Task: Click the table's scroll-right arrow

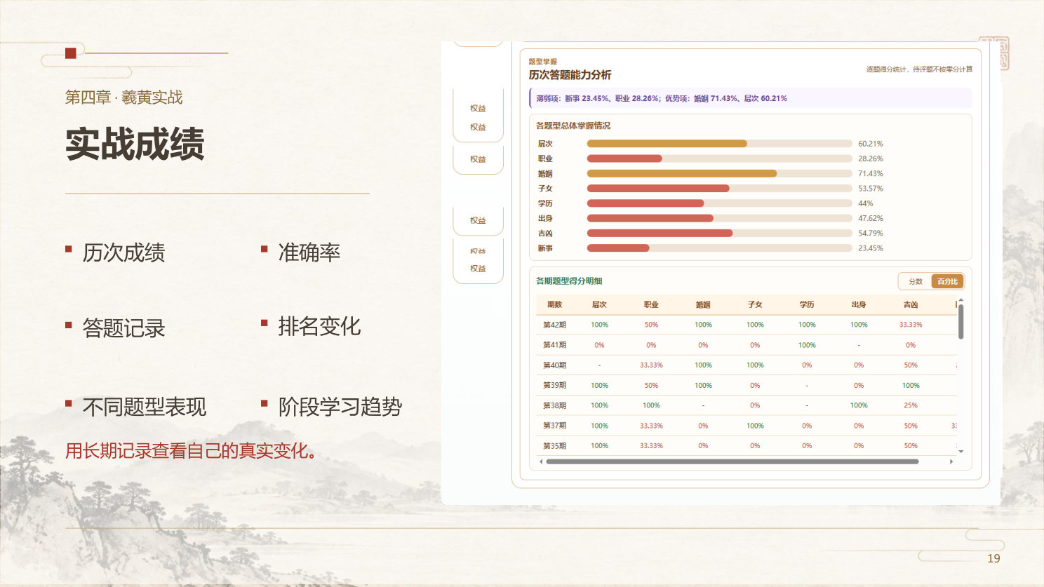Action: click(x=951, y=461)
